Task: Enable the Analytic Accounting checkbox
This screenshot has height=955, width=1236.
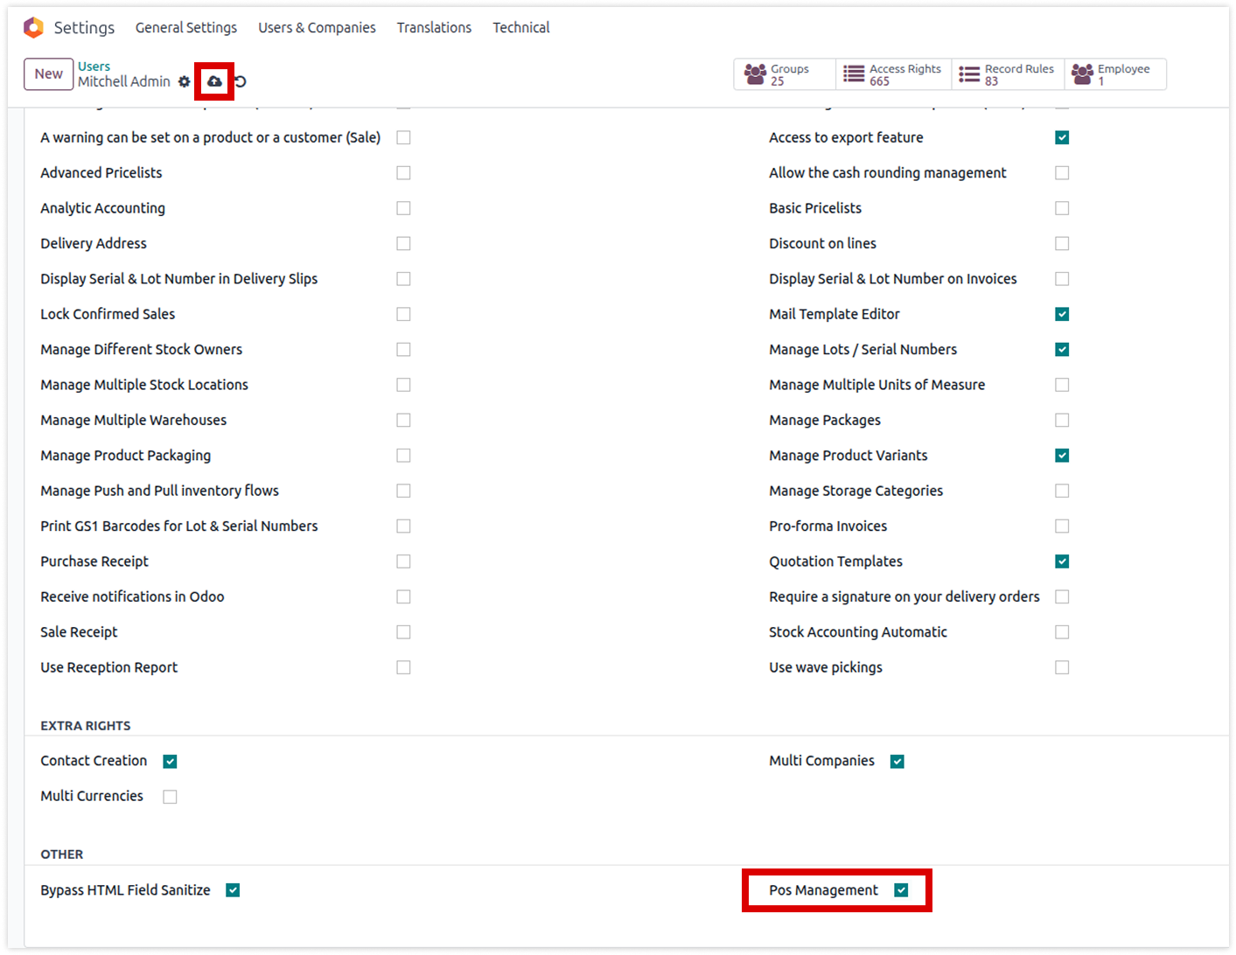Action: (x=403, y=208)
